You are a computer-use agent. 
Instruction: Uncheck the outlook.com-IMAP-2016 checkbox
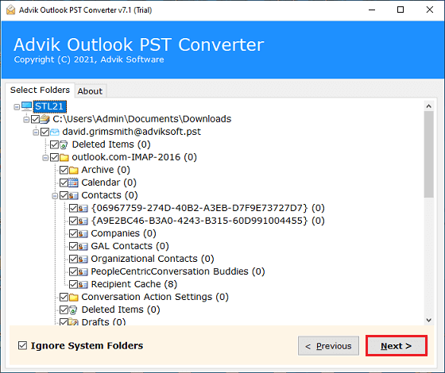[x=54, y=157]
